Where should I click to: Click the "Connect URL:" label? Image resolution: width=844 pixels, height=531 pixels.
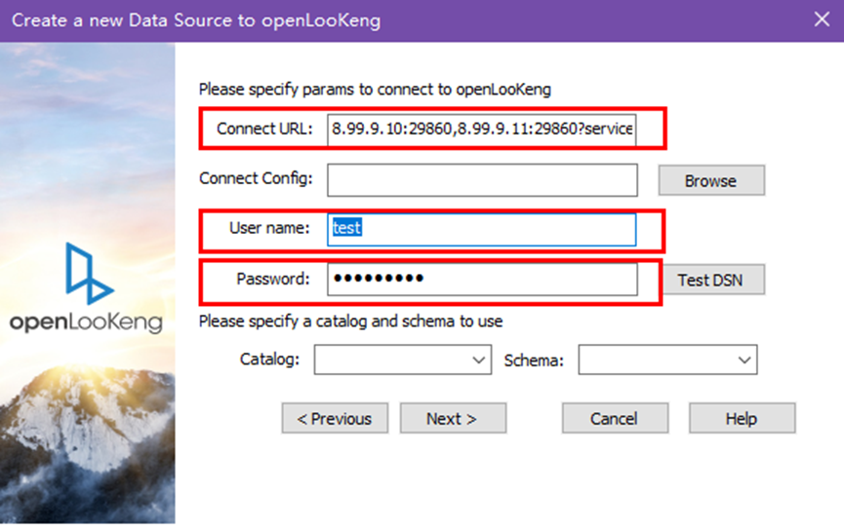point(263,129)
